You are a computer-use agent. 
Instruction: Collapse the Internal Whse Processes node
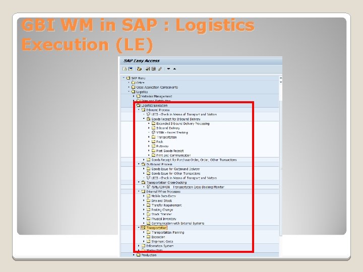click(139, 191)
